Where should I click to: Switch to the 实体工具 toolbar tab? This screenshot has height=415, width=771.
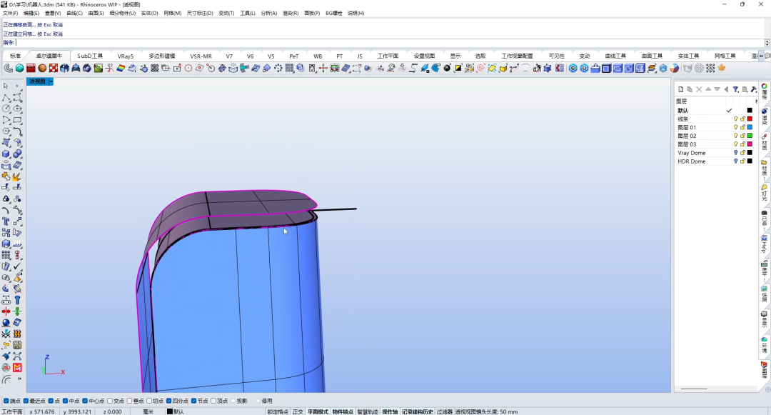pos(688,56)
